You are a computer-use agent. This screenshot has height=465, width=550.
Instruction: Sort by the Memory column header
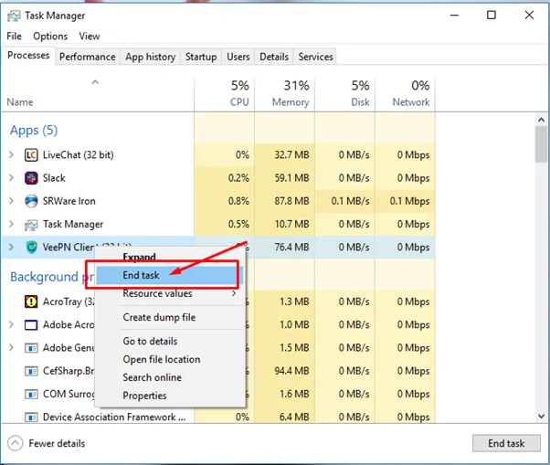point(285,93)
